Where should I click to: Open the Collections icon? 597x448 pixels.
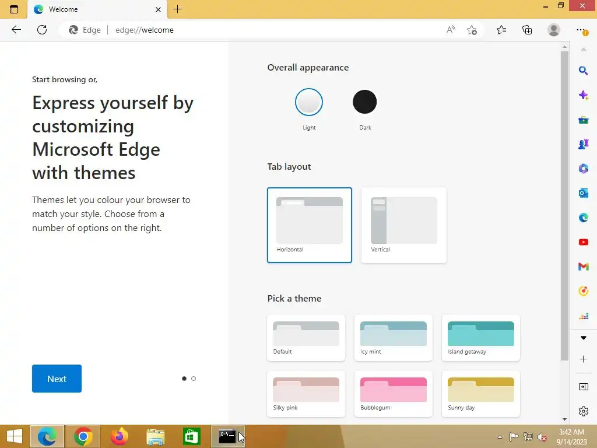point(527,30)
